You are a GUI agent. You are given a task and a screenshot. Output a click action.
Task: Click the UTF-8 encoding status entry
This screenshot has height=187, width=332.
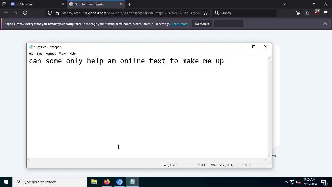pyautogui.click(x=246, y=165)
